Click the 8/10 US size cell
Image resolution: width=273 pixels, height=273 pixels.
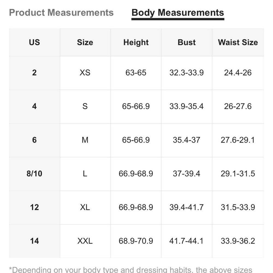point(34,174)
